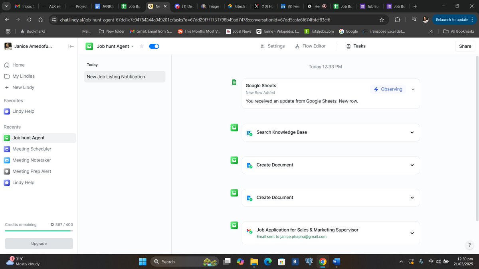Open Microsoft Edge from the taskbar

pyautogui.click(x=268, y=261)
